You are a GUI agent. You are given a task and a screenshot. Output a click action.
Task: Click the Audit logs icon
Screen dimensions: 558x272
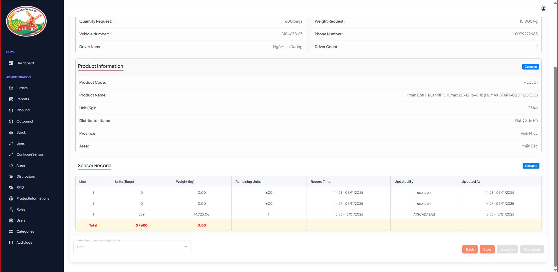pyautogui.click(x=11, y=242)
